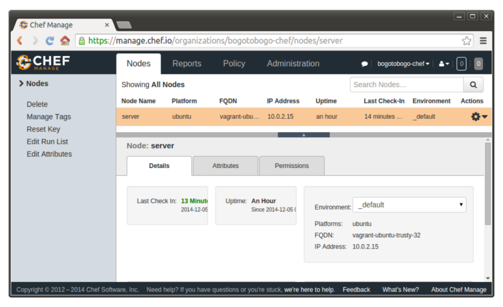Reload the page with the refresh icon
Screen dimensions: 503x307
(50, 41)
